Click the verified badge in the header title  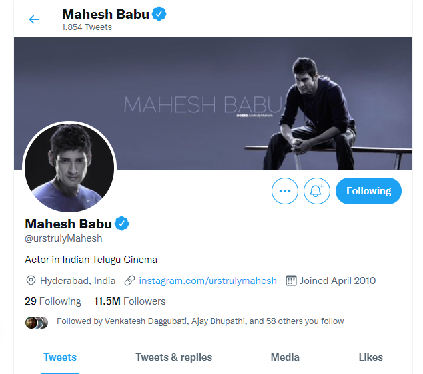click(x=159, y=14)
